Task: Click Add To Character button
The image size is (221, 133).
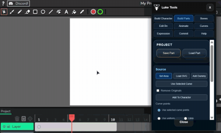Action: [x=182, y=97]
